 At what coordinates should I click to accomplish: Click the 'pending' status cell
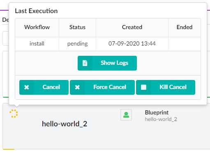pyautogui.click(x=77, y=44)
